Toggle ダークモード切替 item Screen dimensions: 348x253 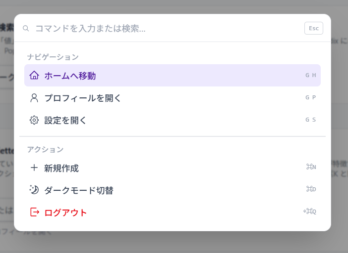173,190
